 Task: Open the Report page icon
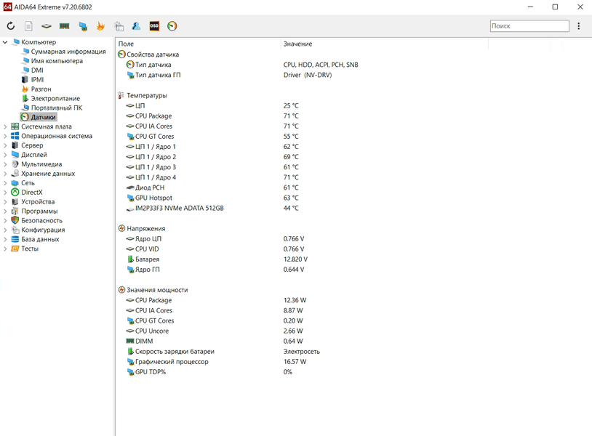(x=28, y=26)
